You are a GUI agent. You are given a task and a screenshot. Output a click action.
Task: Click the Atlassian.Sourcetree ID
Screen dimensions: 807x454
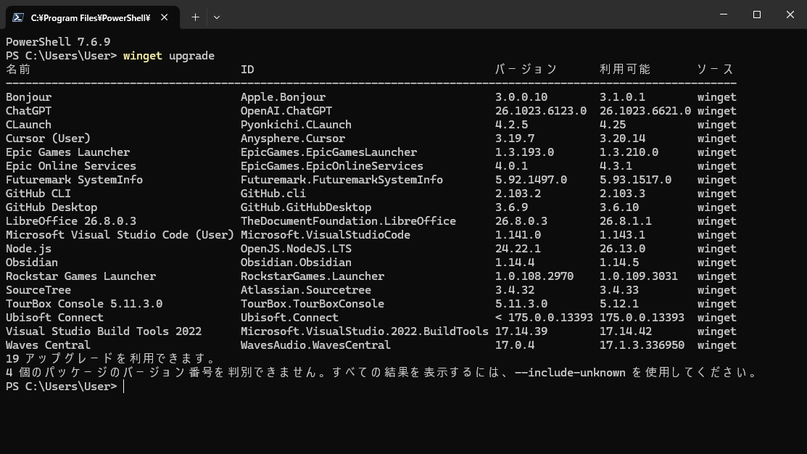(x=306, y=290)
